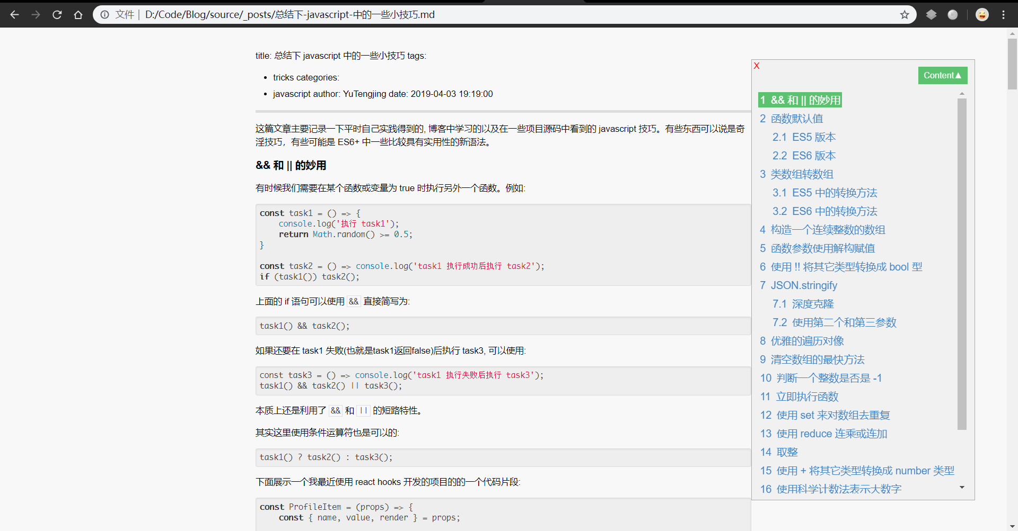The width and height of the screenshot is (1018, 531).
Task: Go to section 2 函数默认值
Action: click(x=791, y=119)
